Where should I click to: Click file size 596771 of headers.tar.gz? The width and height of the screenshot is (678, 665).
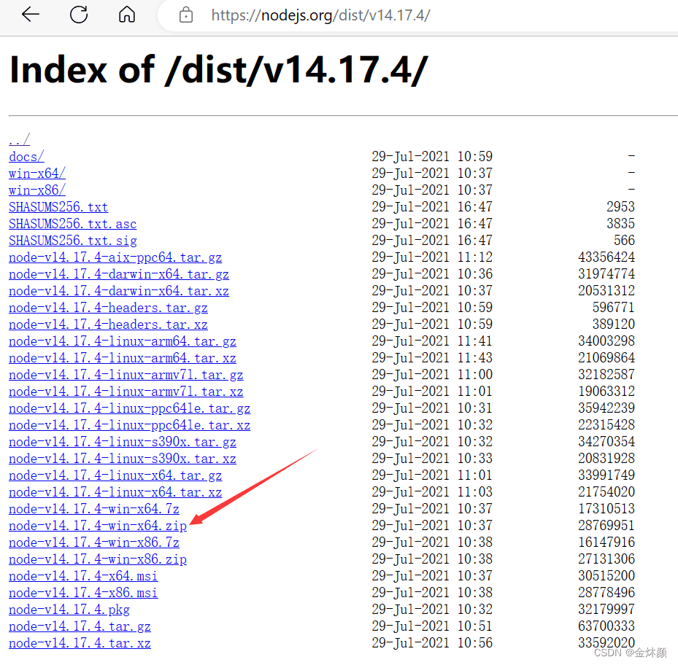613,307
